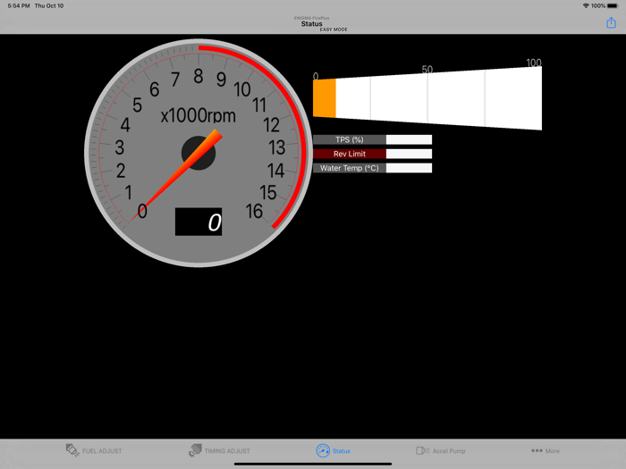Switch to the Timing Adjust tab
Viewport: 626px width, 469px height.
(x=219, y=451)
